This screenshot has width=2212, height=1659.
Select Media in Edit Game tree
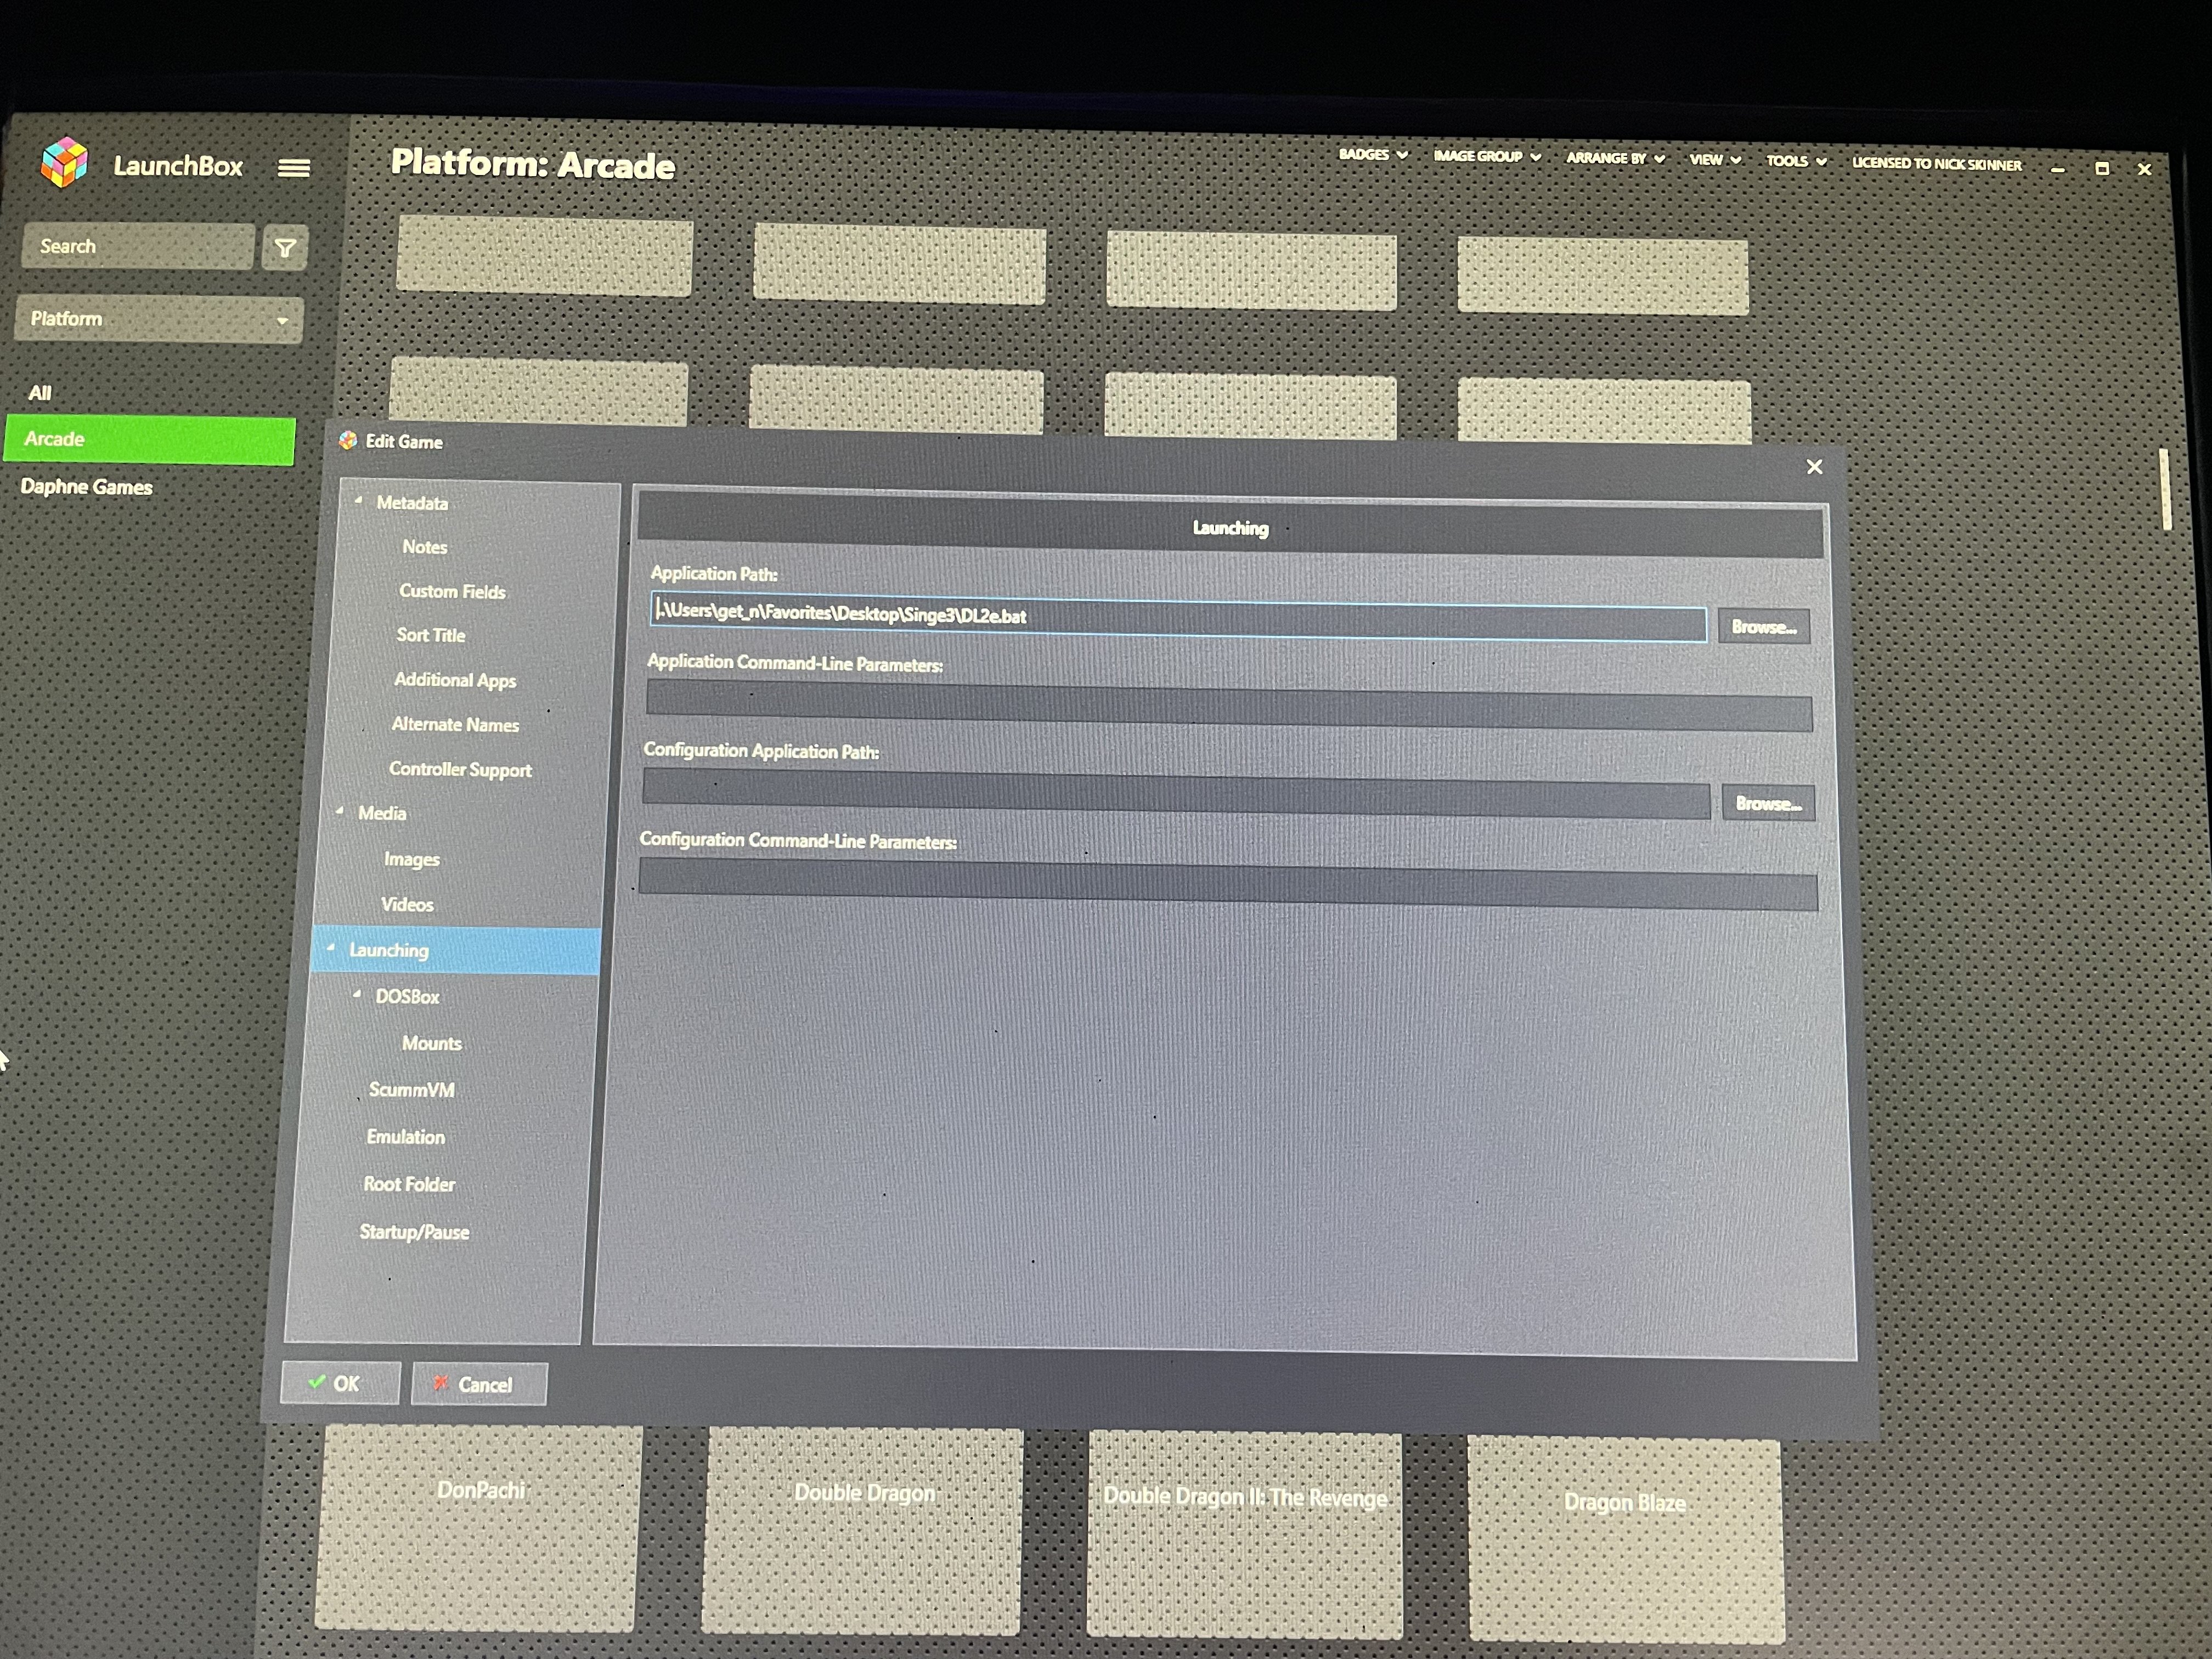(x=382, y=813)
